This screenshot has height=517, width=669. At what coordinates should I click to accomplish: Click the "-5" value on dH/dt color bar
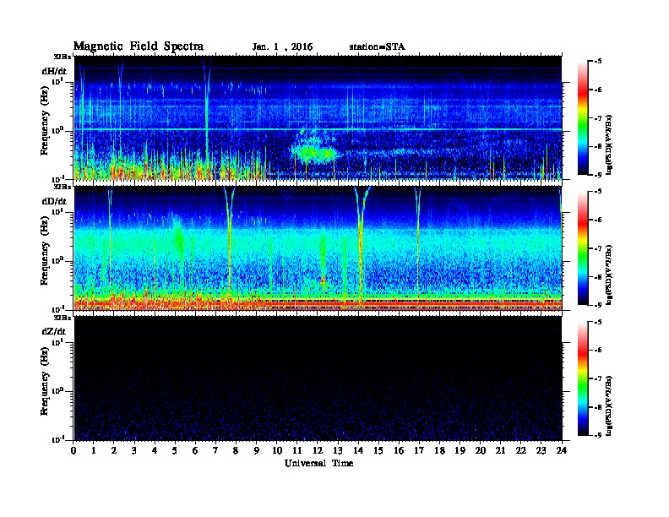[x=598, y=61]
